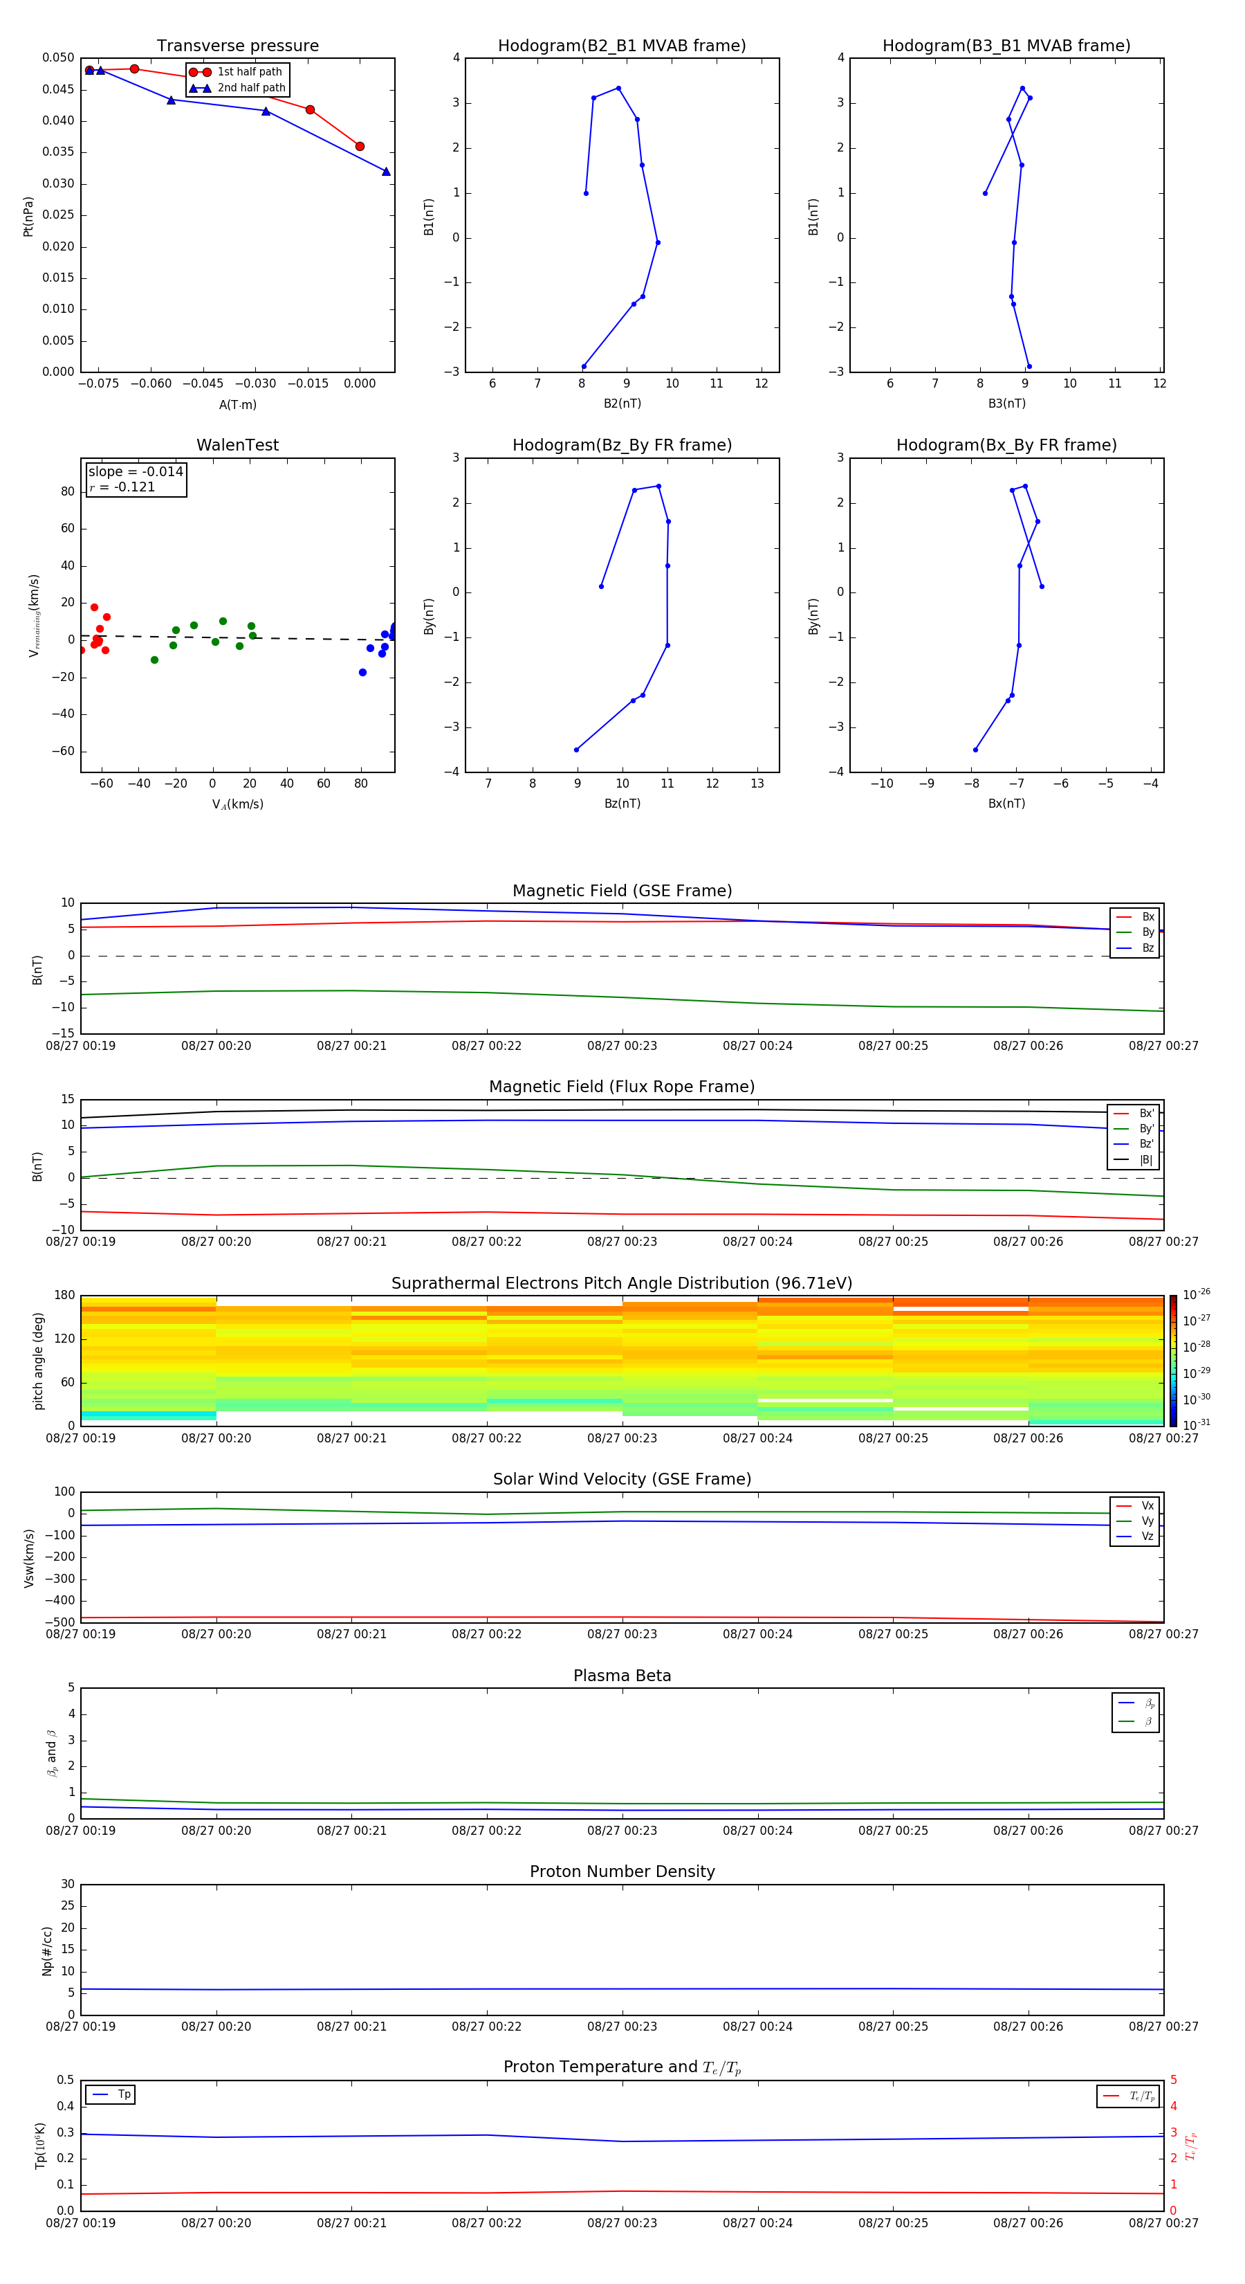Screen dimensions: 1245x2284
Task: Click the 'pitch angle (deg)' axis label
Action: [x=38, y=1361]
